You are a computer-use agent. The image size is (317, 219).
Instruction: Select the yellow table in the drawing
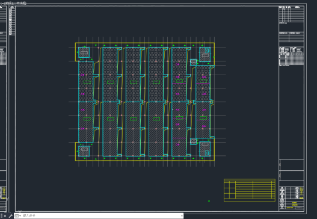(x=250, y=190)
